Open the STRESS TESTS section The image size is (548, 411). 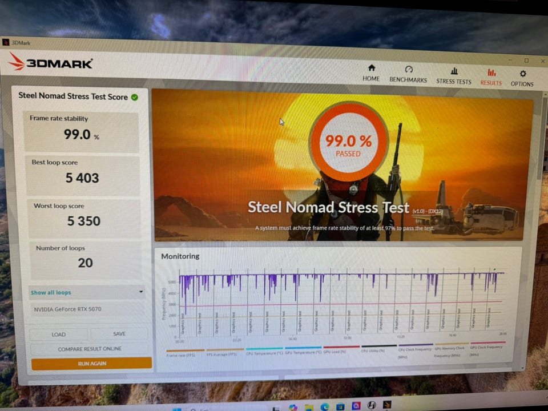[454, 76]
